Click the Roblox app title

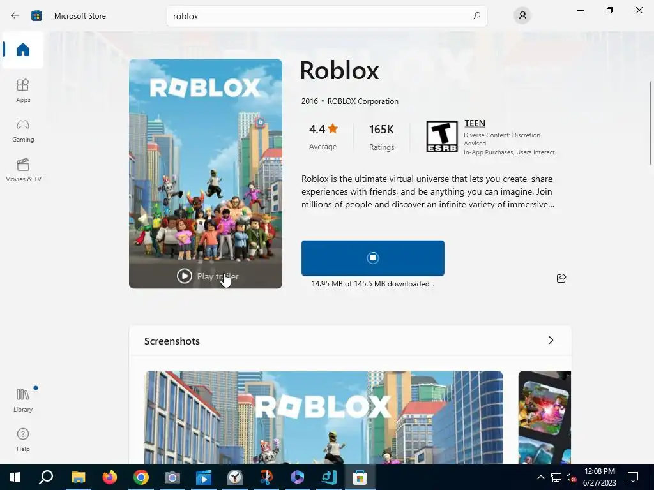coord(339,70)
